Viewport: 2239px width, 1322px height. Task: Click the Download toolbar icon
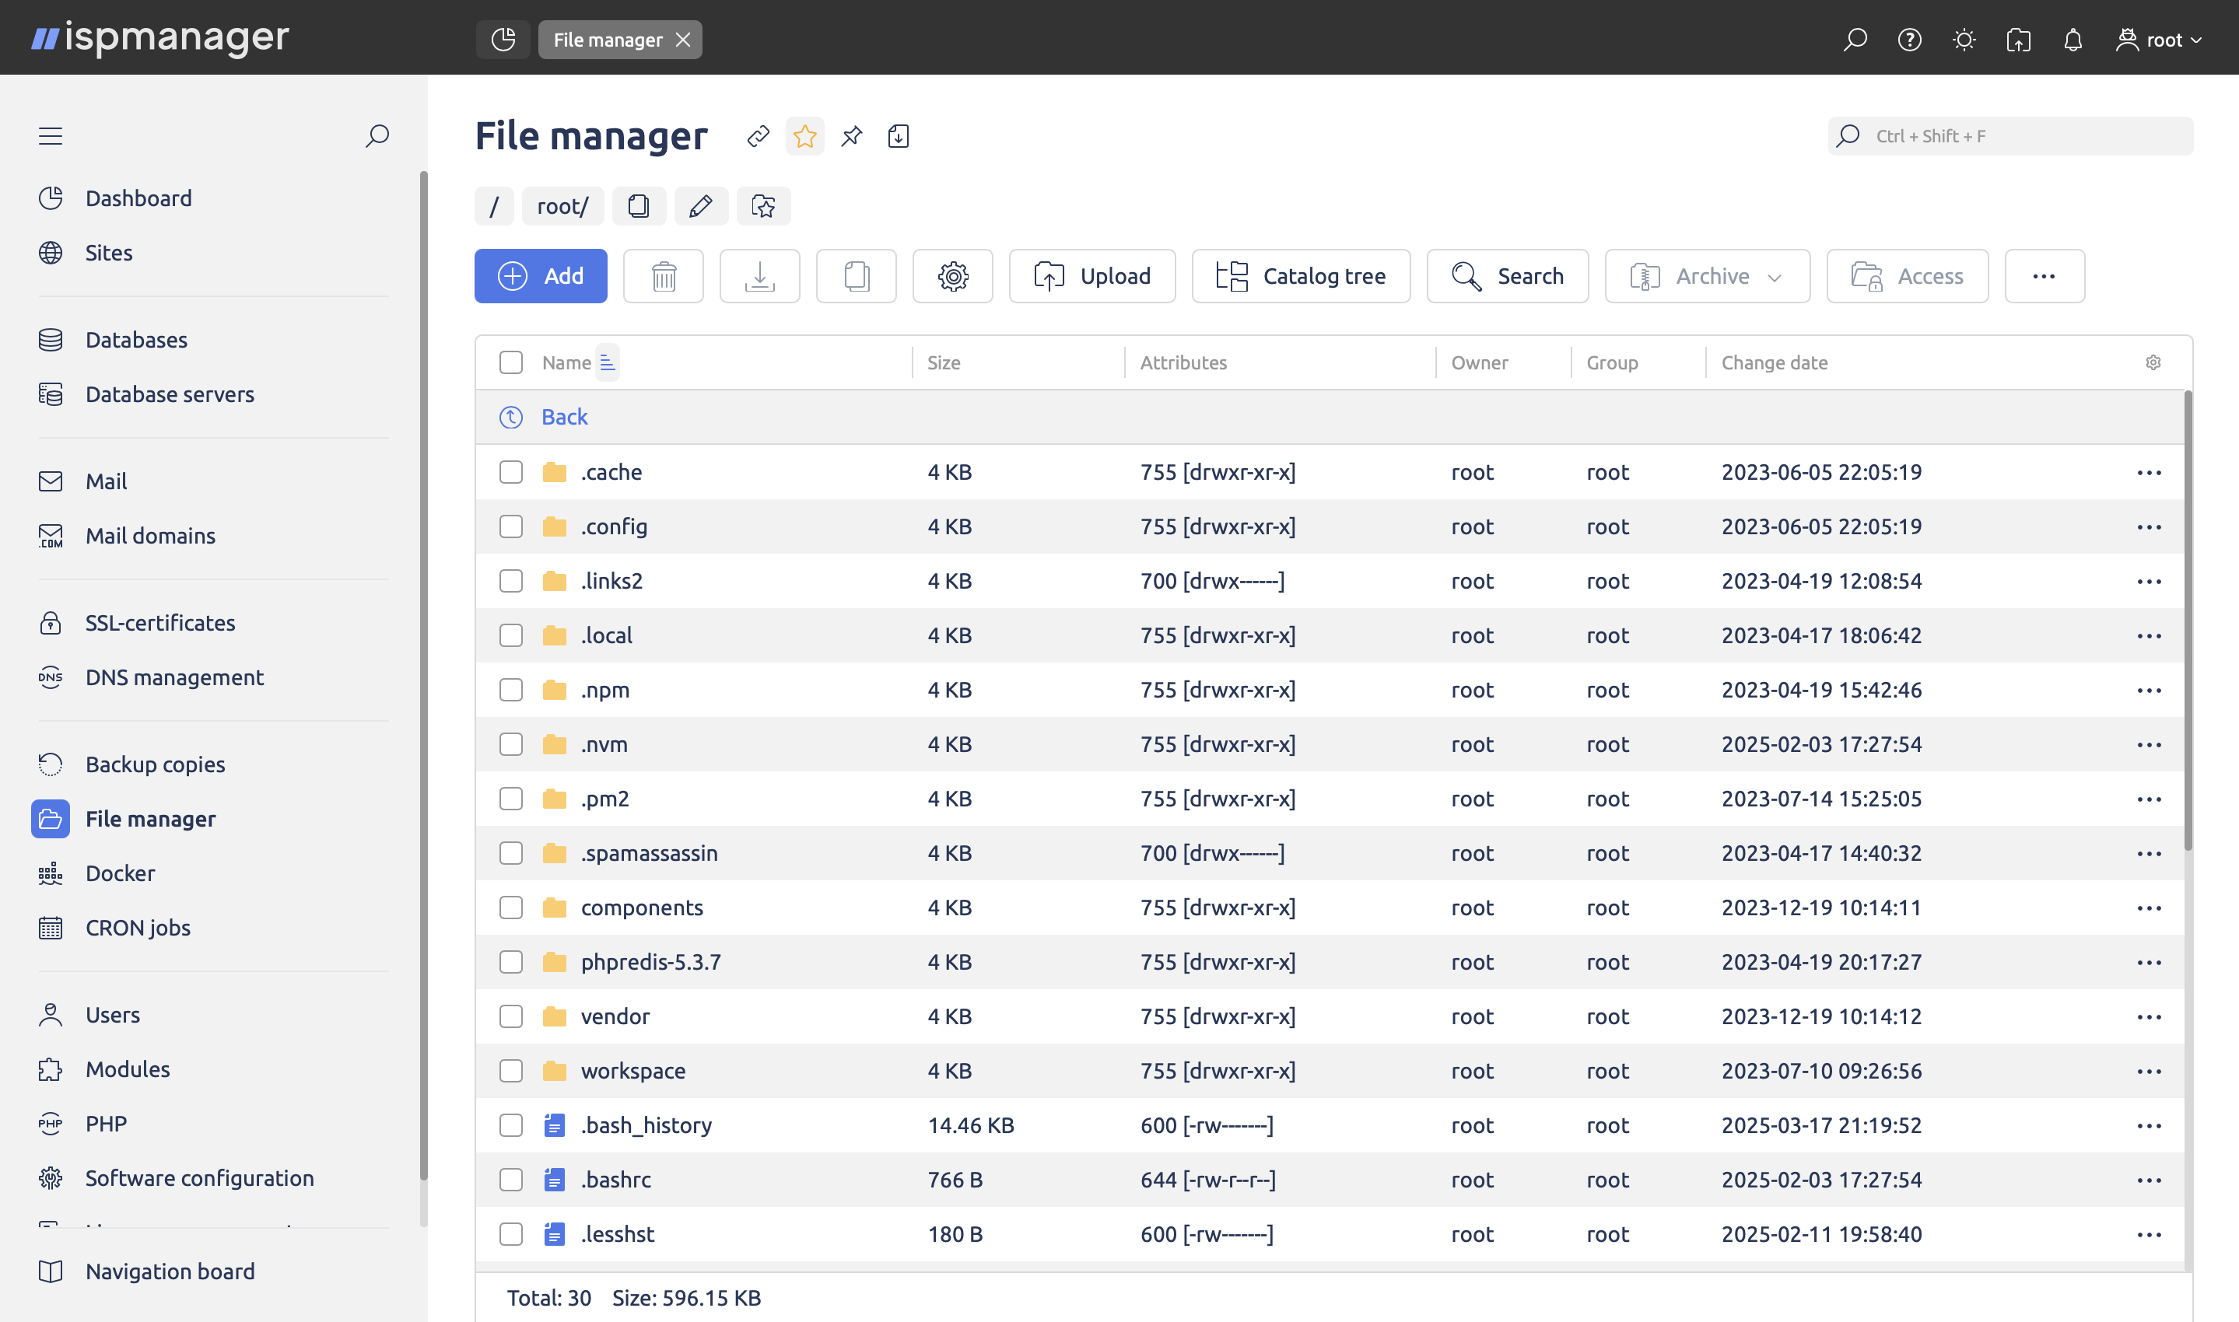pyautogui.click(x=759, y=276)
